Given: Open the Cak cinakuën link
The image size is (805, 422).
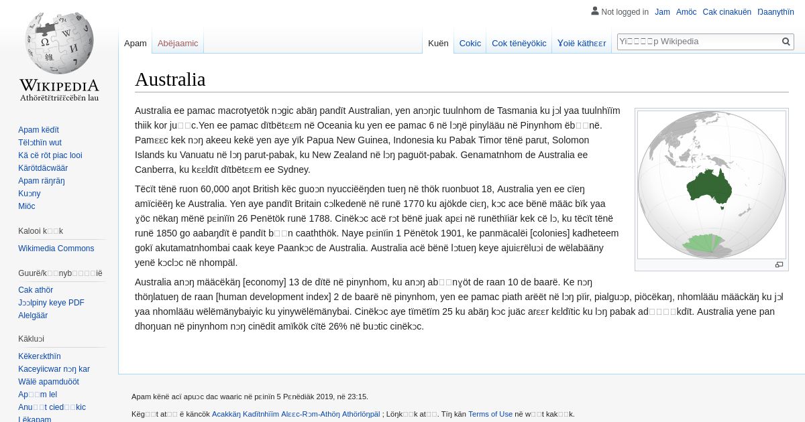Looking at the screenshot, I should click(x=727, y=12).
